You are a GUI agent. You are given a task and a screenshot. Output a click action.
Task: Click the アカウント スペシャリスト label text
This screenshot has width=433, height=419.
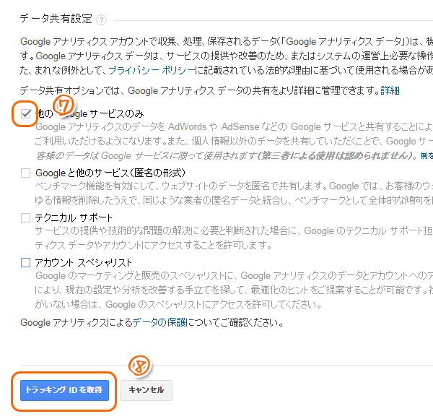pyautogui.click(x=84, y=262)
